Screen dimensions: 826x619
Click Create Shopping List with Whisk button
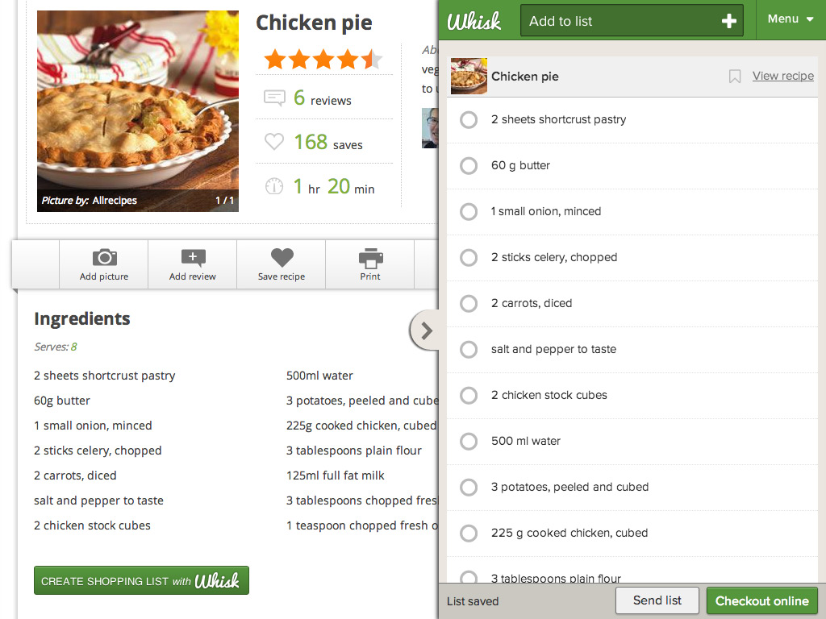[141, 581]
